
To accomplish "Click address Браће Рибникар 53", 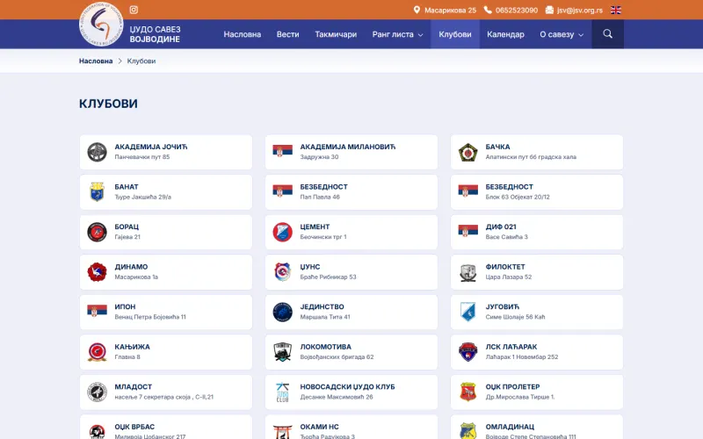I will point(328,277).
